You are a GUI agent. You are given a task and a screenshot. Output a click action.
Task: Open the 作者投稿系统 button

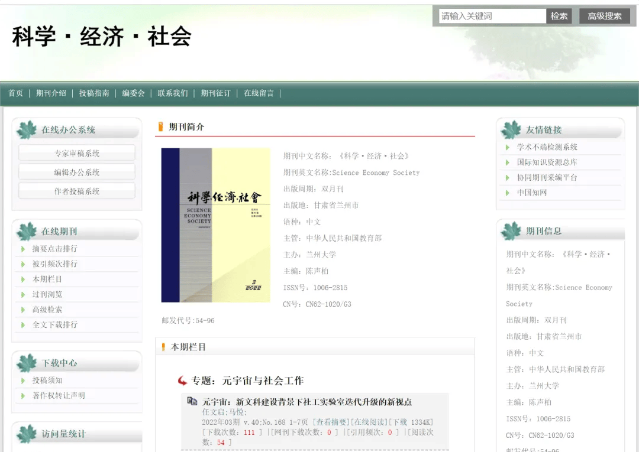click(77, 191)
